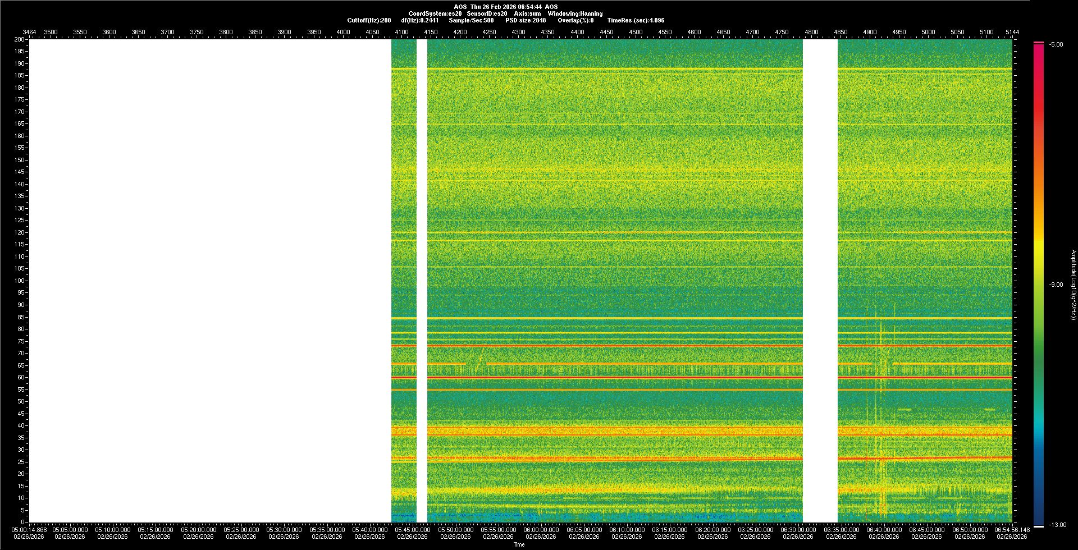Click the Cutoff(Hz):200 header text
Viewport: 1078px width, 550px height.
click(x=369, y=20)
